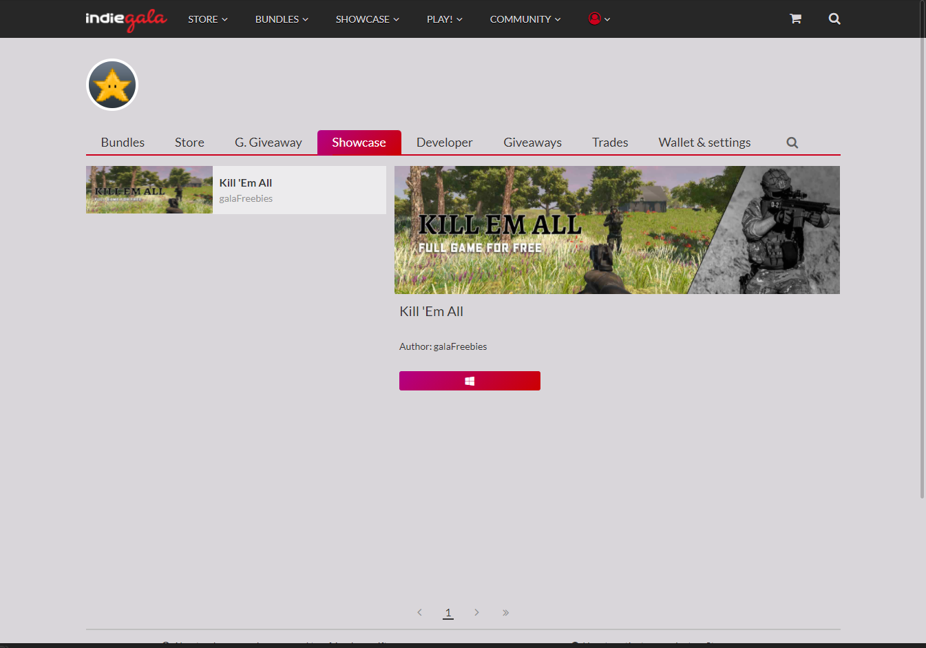
Task: Expand the PLAY! dropdown menu
Action: pyautogui.click(x=444, y=19)
